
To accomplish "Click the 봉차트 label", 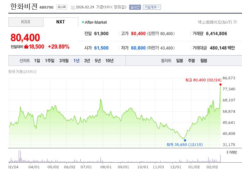I will (166, 61).
